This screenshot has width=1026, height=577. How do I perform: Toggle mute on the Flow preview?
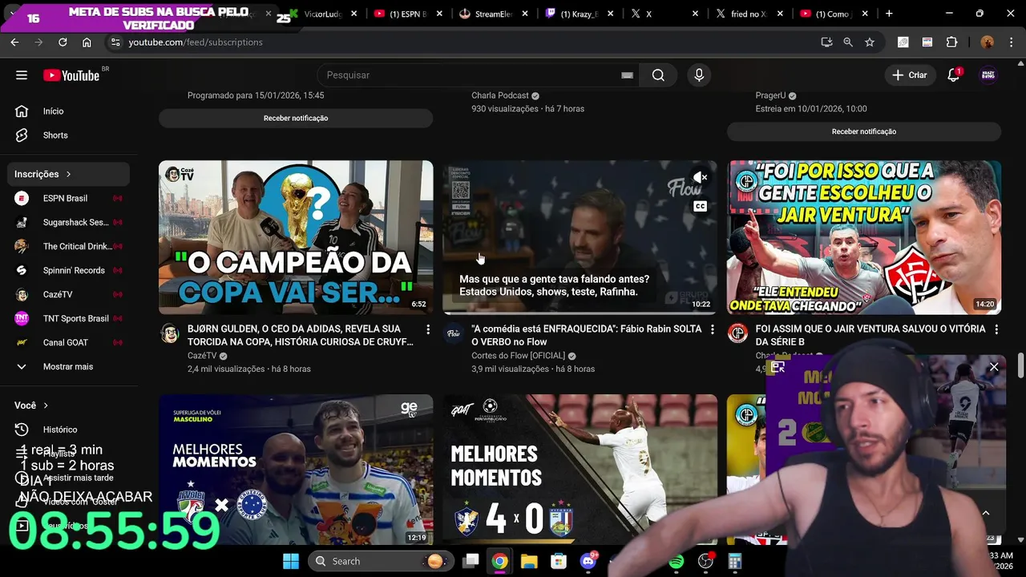[x=701, y=177]
